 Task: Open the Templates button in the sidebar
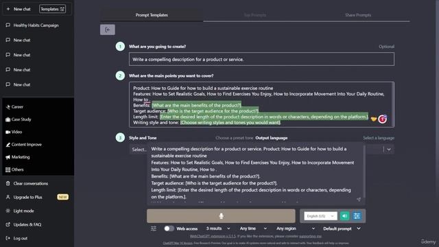[x=52, y=9]
